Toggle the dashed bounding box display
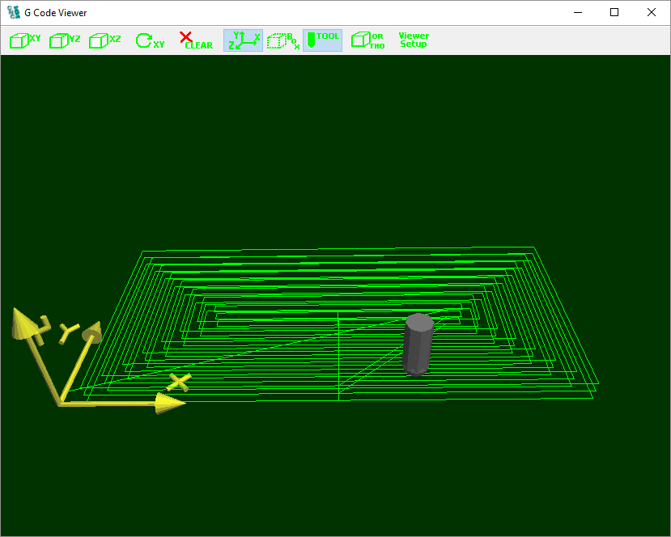Viewport: 671px width, 537px height. (x=282, y=40)
